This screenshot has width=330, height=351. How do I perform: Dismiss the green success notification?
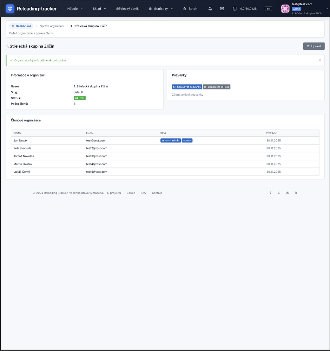click(320, 60)
